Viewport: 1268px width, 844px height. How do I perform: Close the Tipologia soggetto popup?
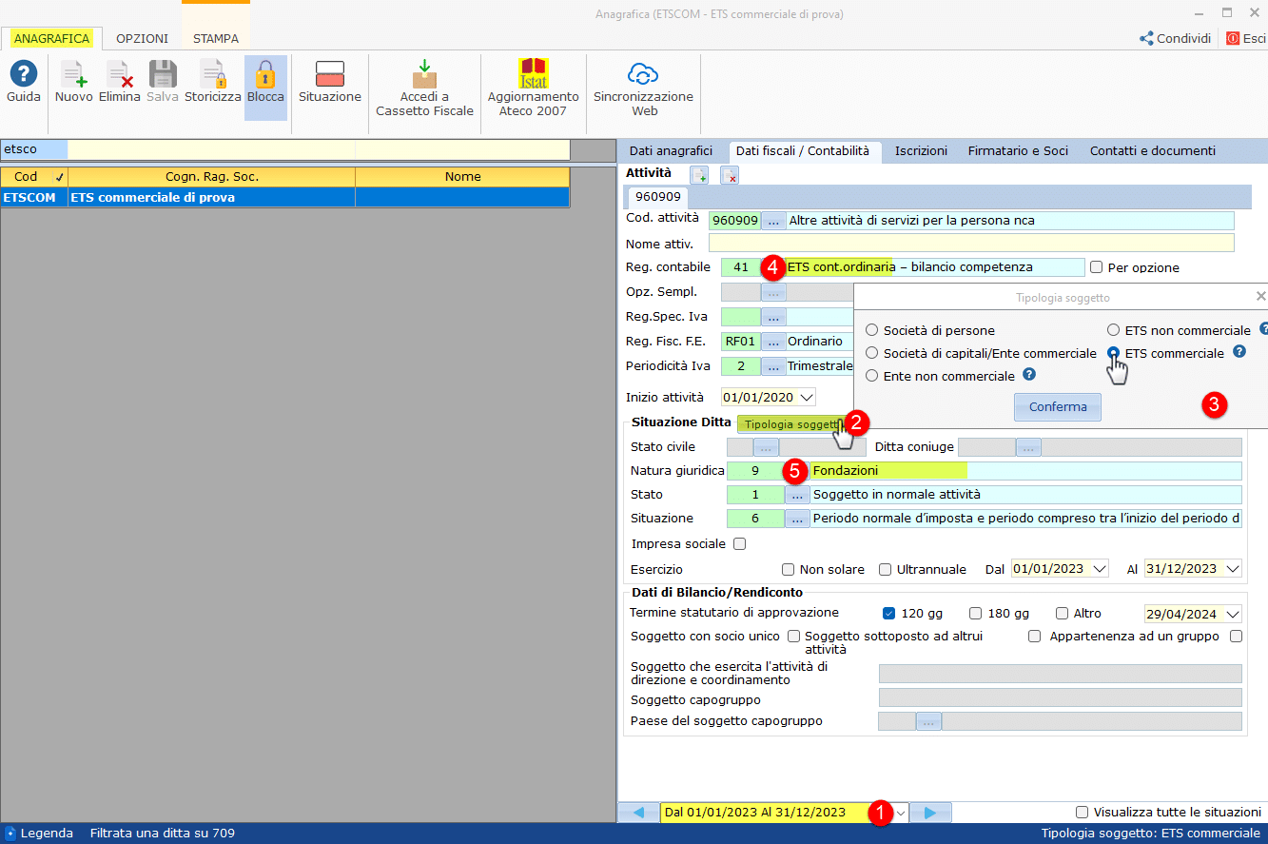coord(1260,297)
